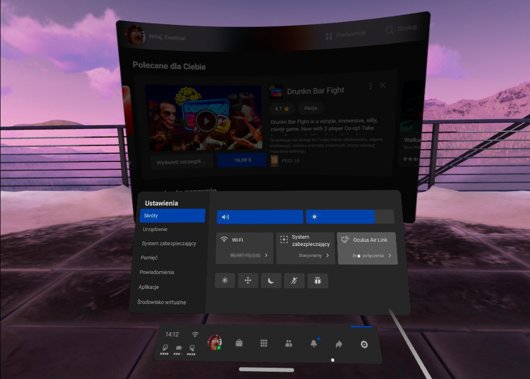Click the profile avatar in the taskbar

click(214, 342)
